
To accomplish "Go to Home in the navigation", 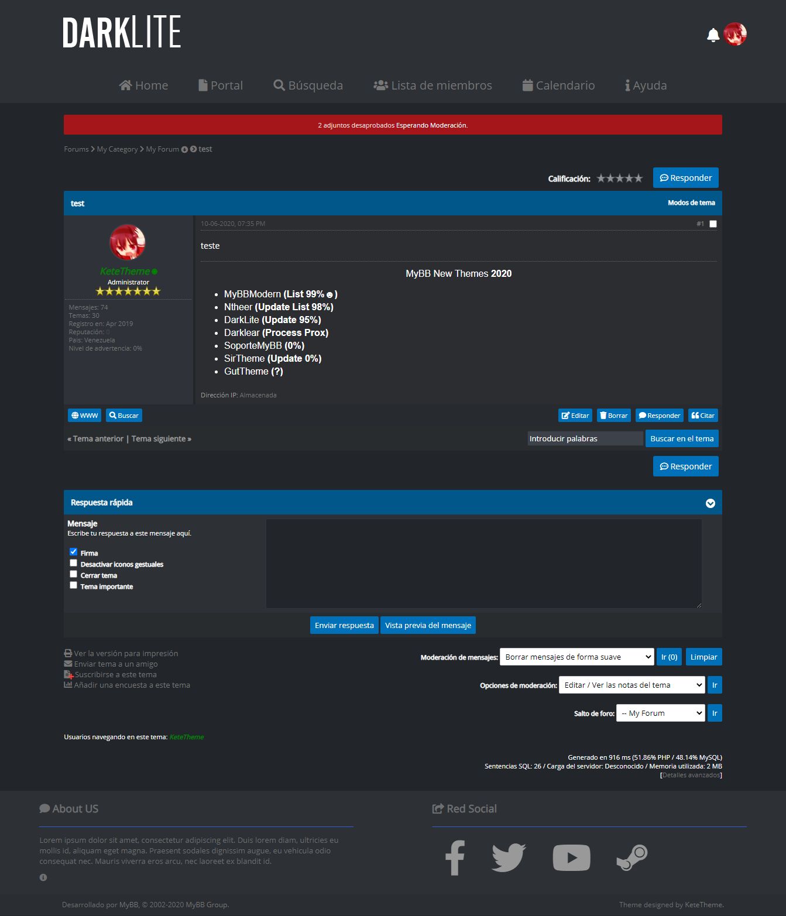I will [x=143, y=85].
